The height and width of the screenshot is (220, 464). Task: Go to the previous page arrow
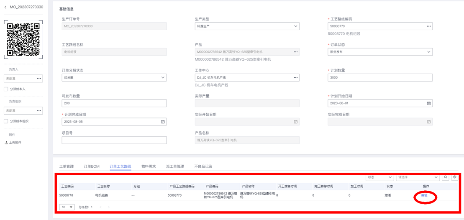coord(100,207)
